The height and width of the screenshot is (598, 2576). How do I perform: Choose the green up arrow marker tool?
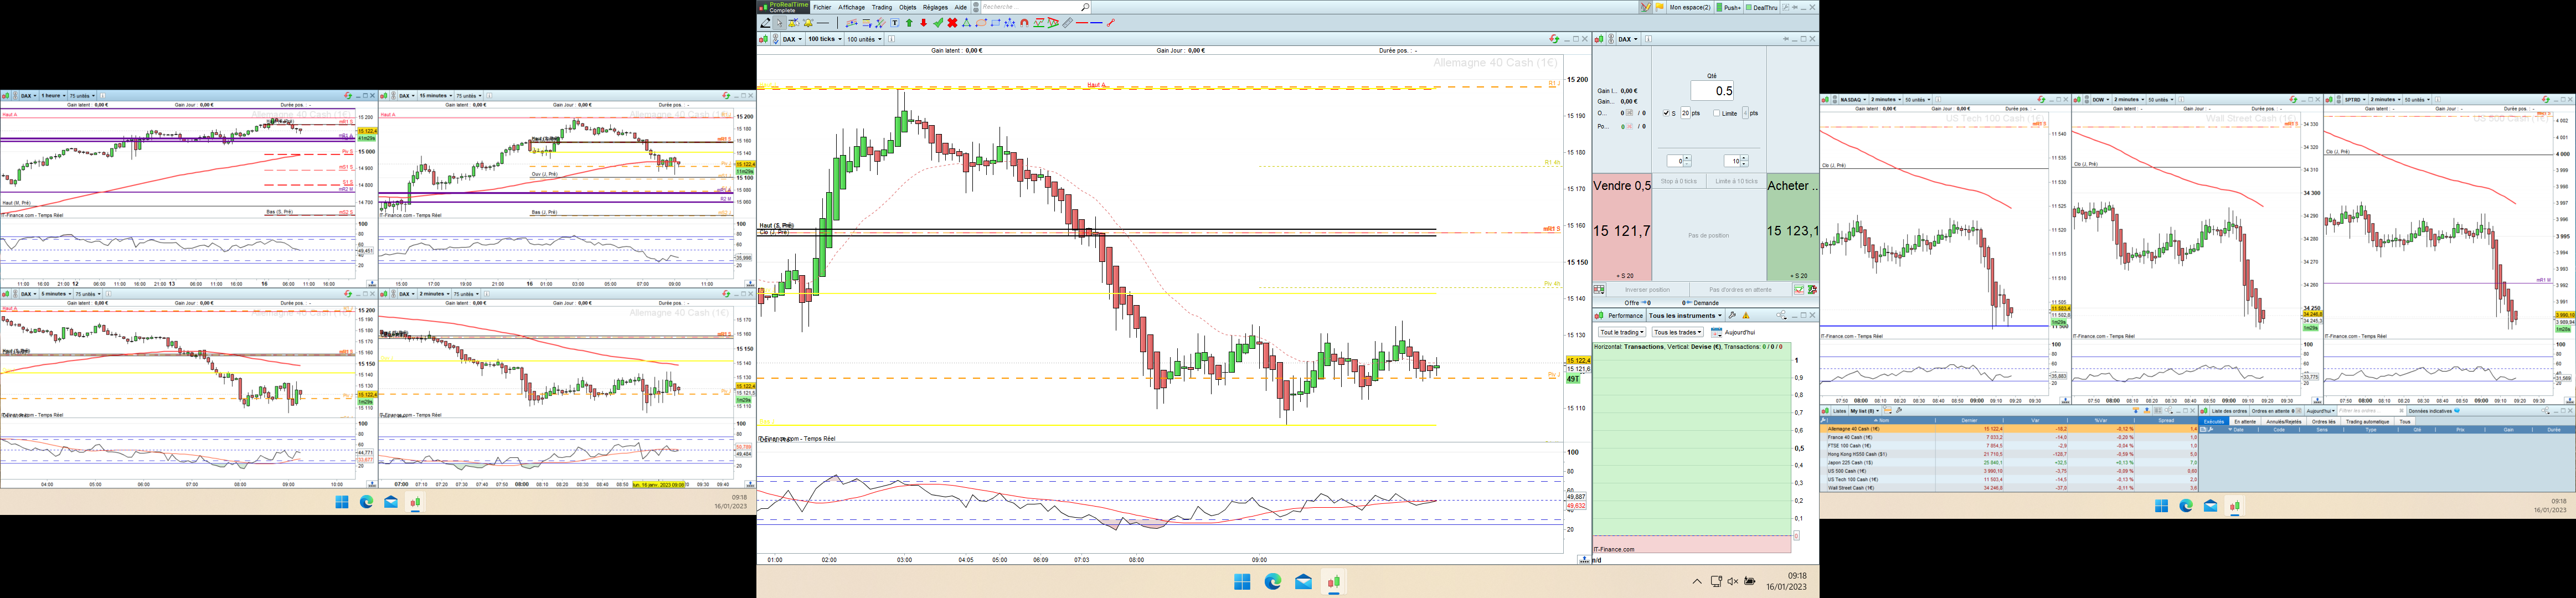[x=909, y=23]
